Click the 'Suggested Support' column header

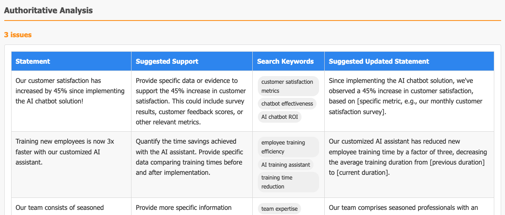pos(167,61)
